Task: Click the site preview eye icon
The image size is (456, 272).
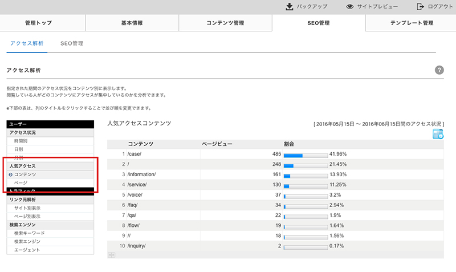Action: [x=350, y=7]
